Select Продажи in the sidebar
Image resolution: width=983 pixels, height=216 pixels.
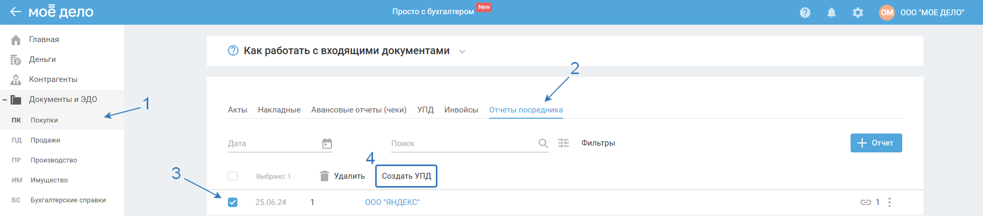point(45,140)
